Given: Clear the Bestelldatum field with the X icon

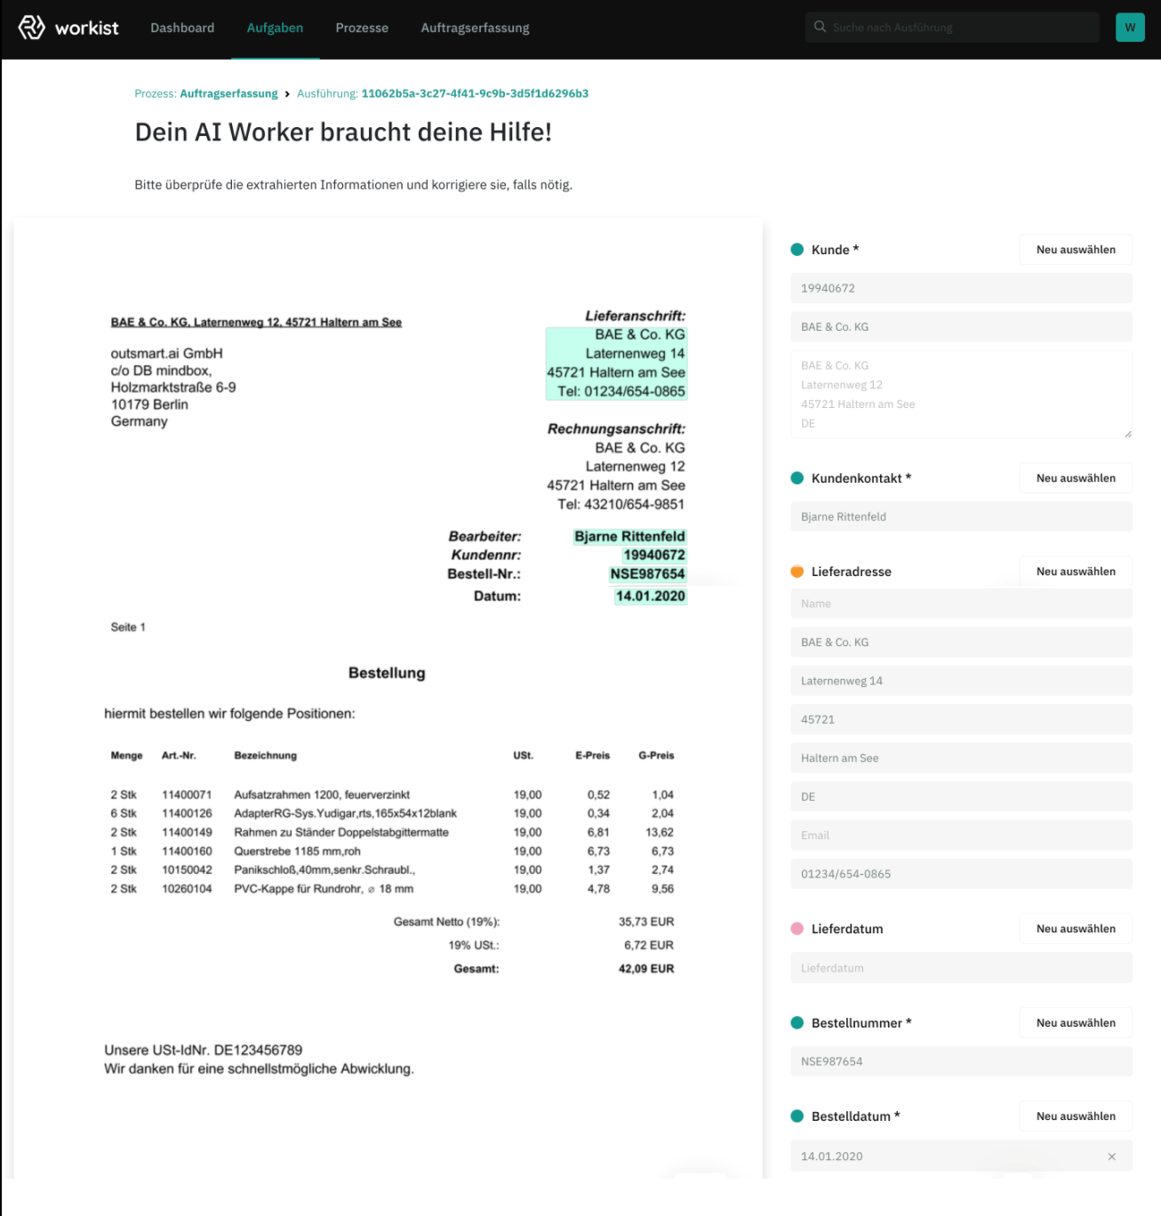Looking at the screenshot, I should pyautogui.click(x=1111, y=1156).
